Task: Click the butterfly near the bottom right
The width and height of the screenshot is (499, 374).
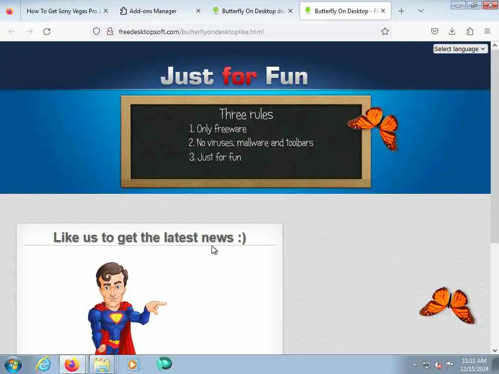Action: [447, 305]
